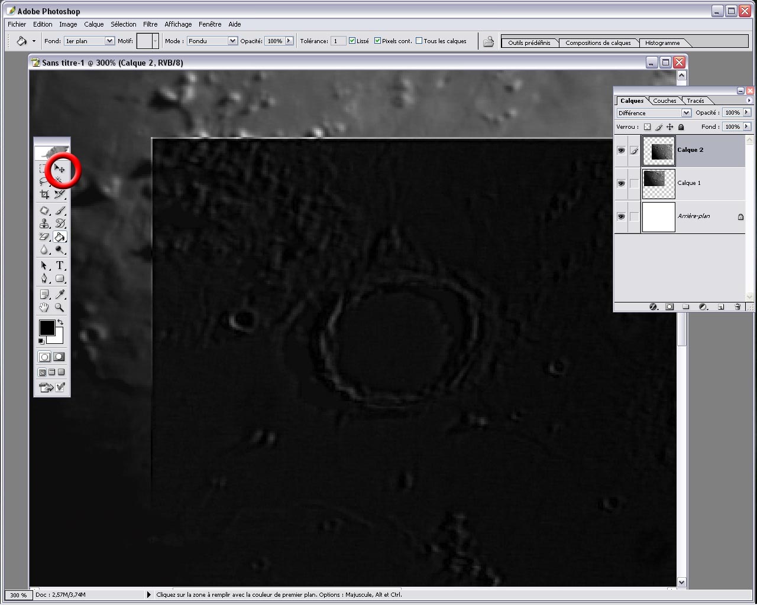The image size is (757, 605).
Task: Open the file browser icon in options bar
Action: click(x=489, y=41)
